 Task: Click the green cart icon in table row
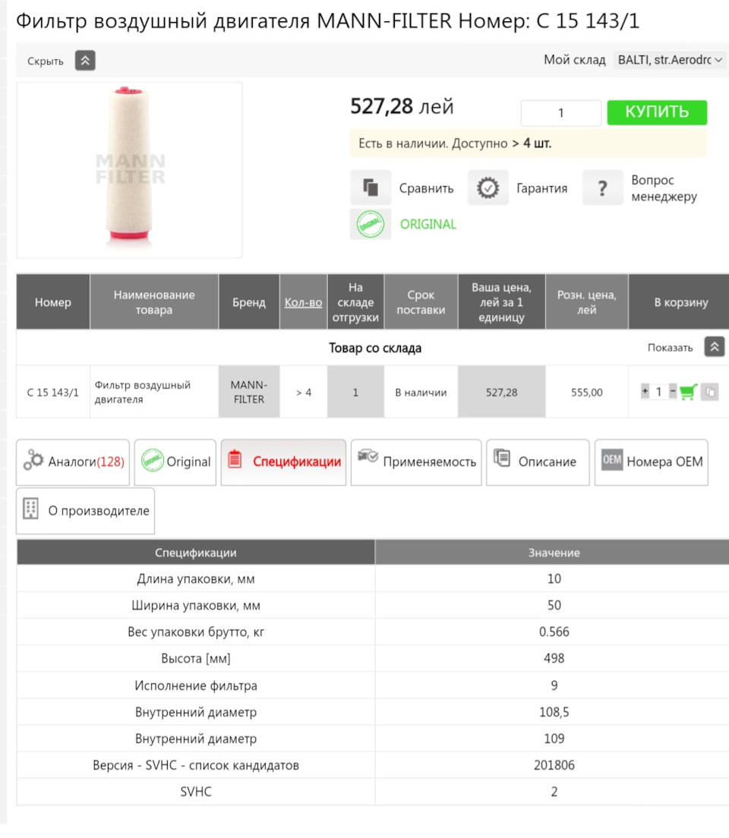[688, 392]
